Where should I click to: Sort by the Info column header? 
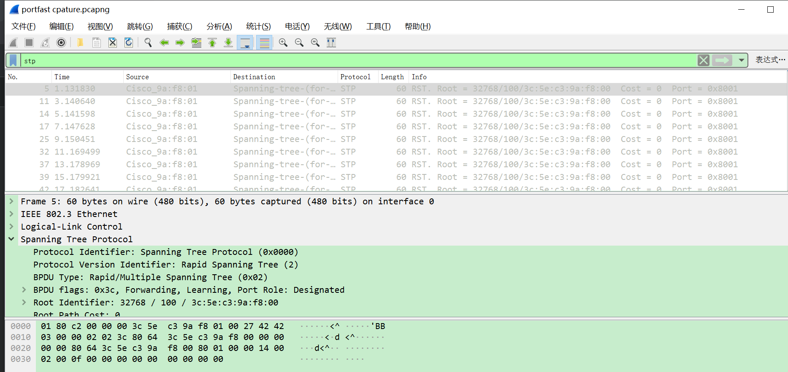pyautogui.click(x=597, y=77)
